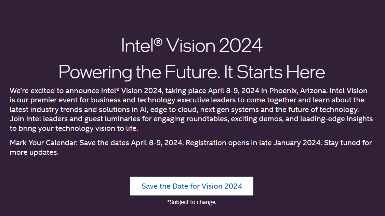Image resolution: width=385 pixels, height=216 pixels.
Task: Select the Intel Vision 2024 headline
Action: point(192,45)
